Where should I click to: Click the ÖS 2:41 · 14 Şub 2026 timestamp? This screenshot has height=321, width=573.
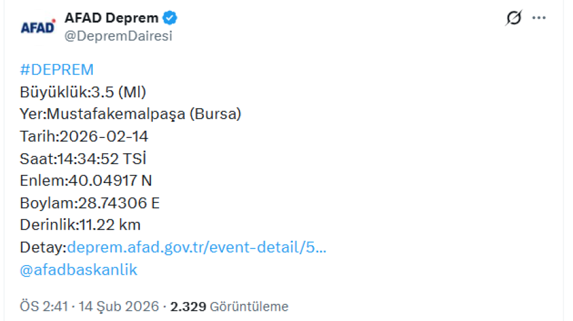tap(89, 306)
